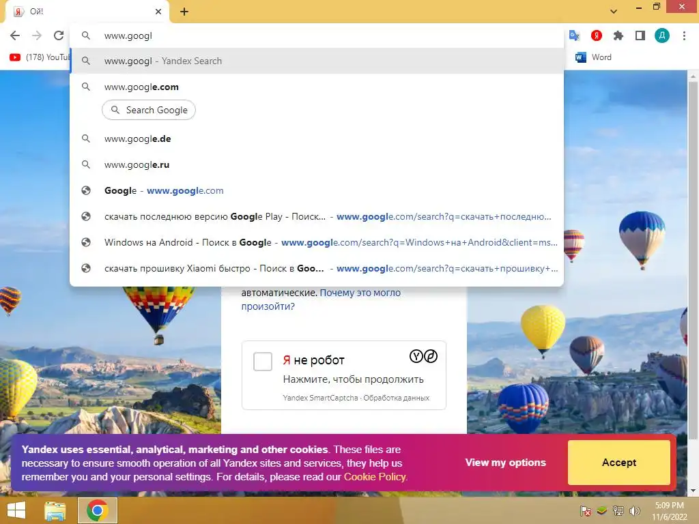Viewport: 699px width, 524px height.
Task: Click the Search Google chip
Action: 149,110
